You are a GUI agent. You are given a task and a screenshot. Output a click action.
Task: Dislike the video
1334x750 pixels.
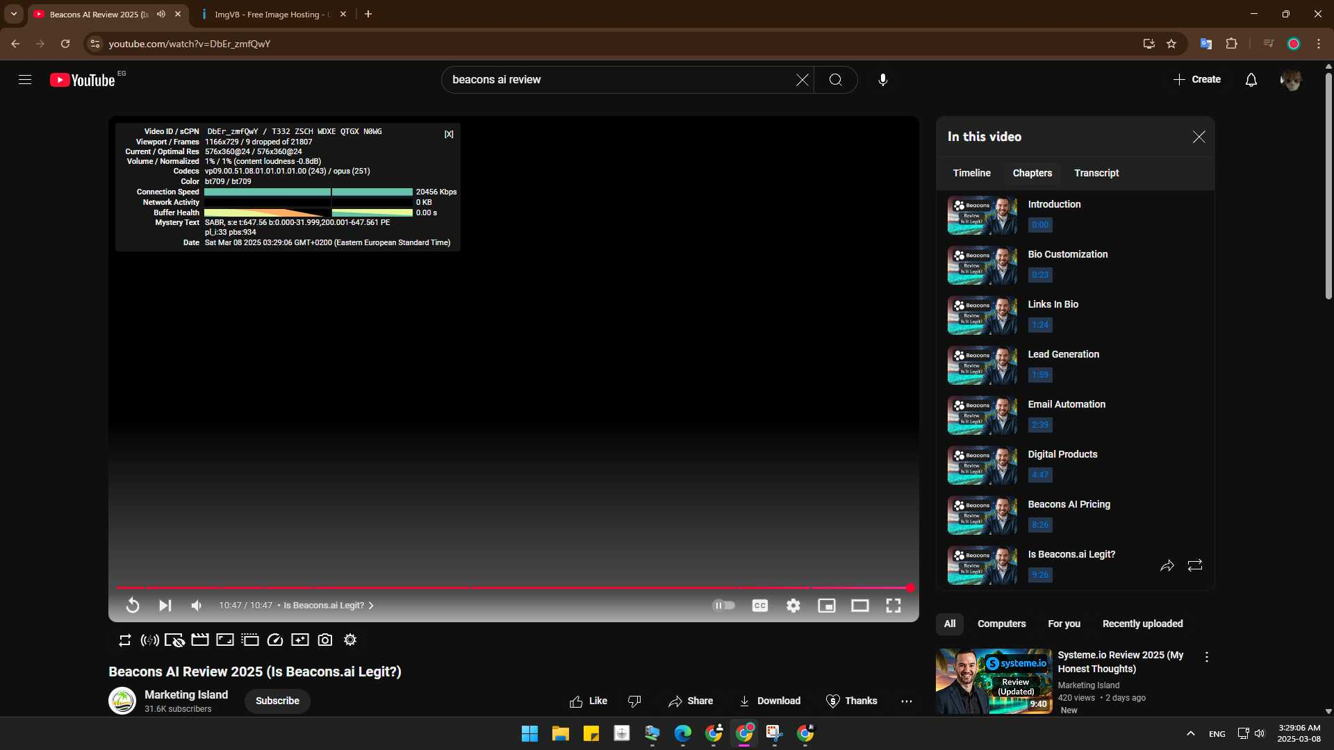634,701
